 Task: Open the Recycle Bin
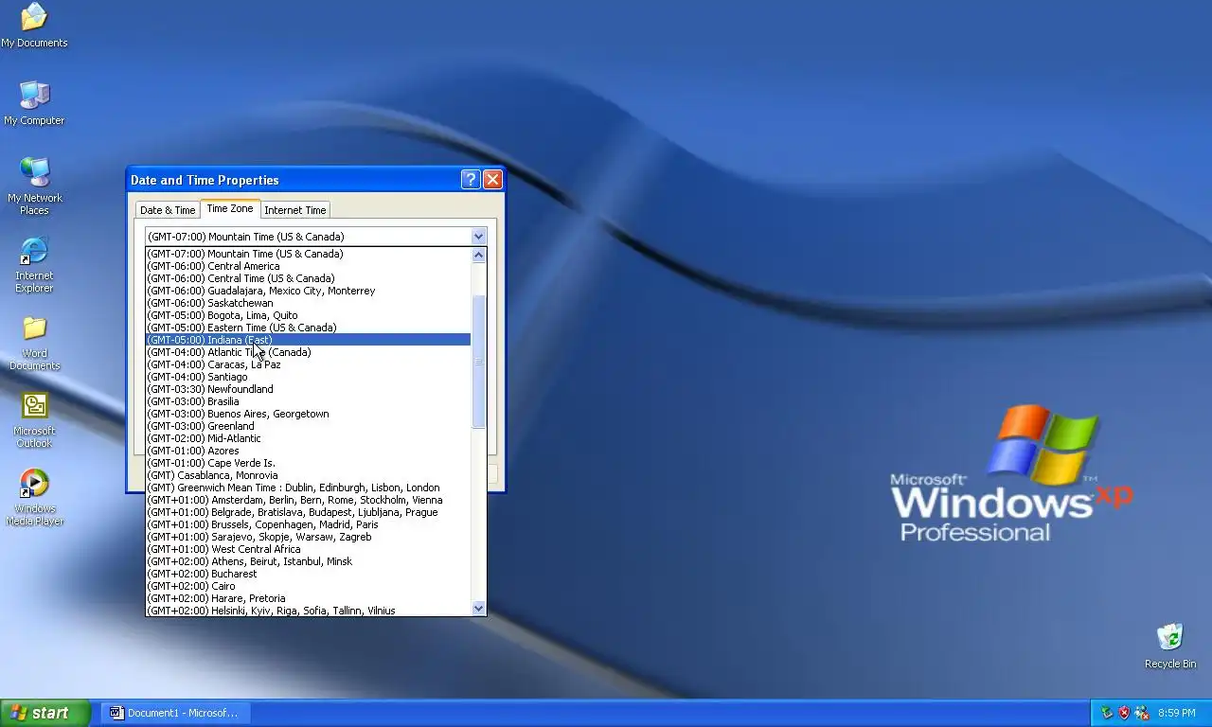[x=1169, y=646]
